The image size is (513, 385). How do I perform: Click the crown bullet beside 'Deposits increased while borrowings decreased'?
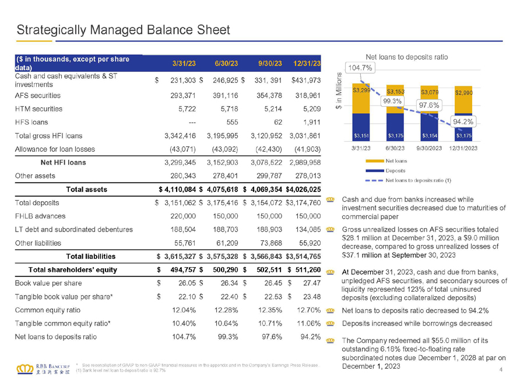click(x=331, y=323)
